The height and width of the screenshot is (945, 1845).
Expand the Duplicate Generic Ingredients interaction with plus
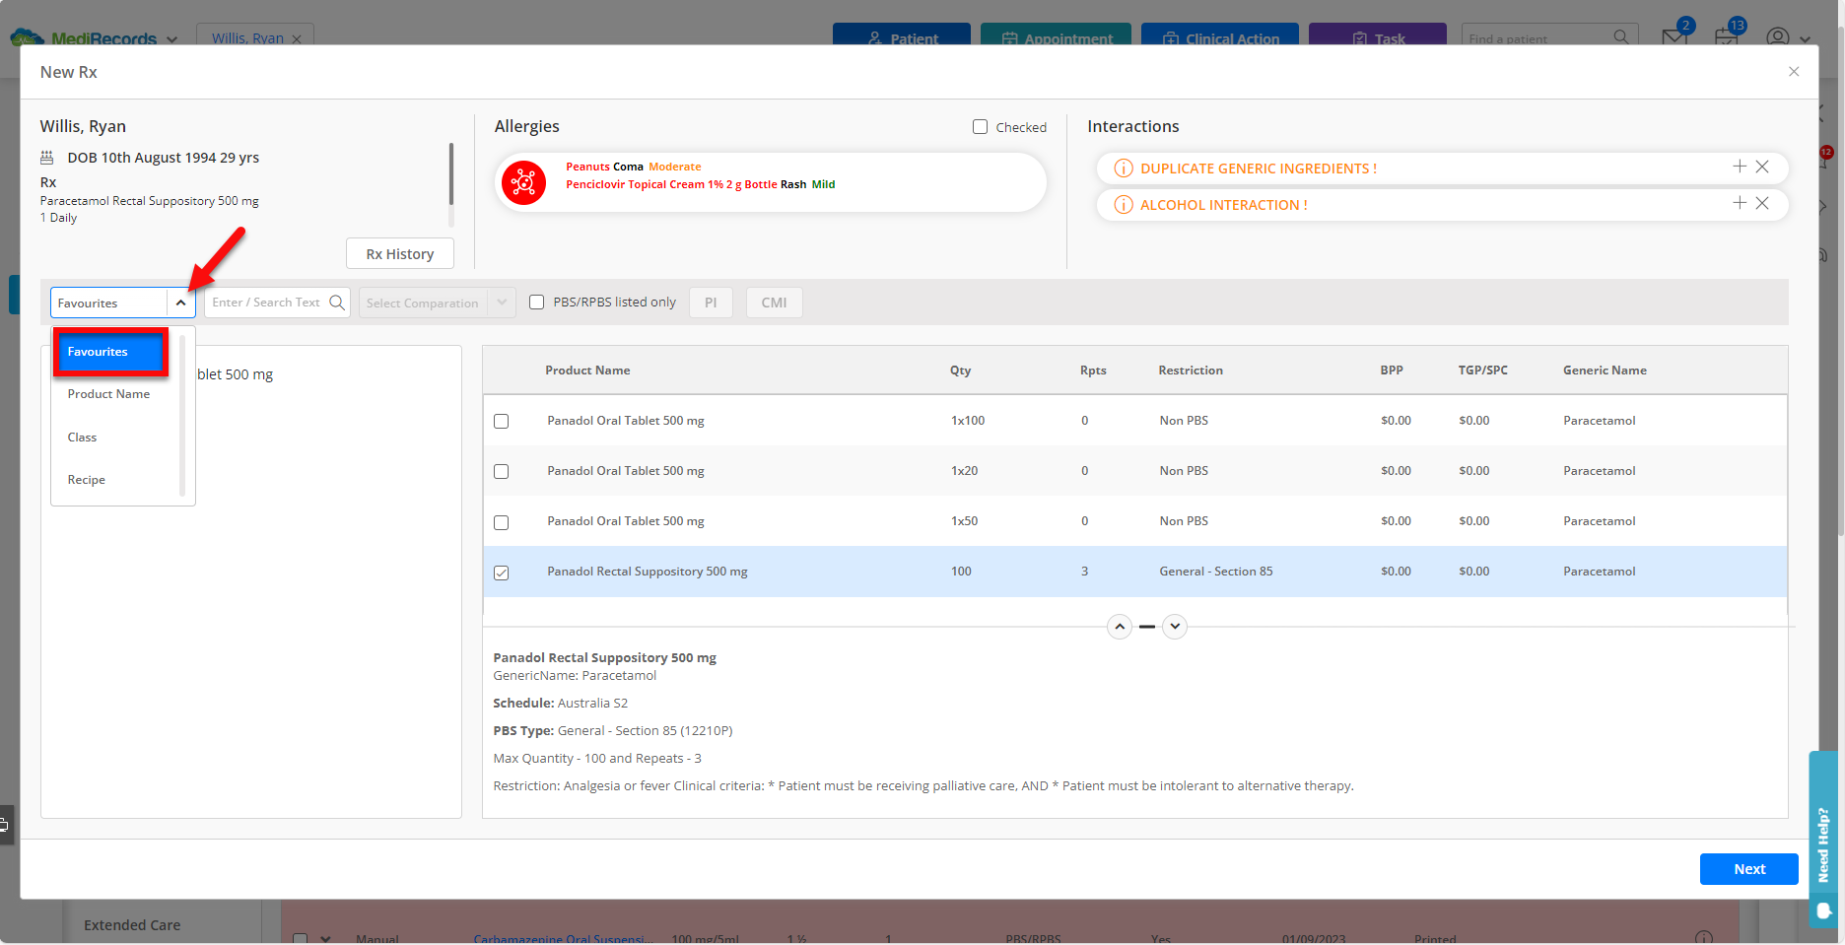click(1740, 167)
